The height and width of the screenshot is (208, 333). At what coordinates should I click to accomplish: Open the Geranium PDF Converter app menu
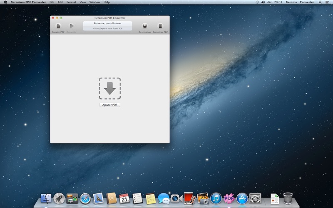tap(28, 2)
